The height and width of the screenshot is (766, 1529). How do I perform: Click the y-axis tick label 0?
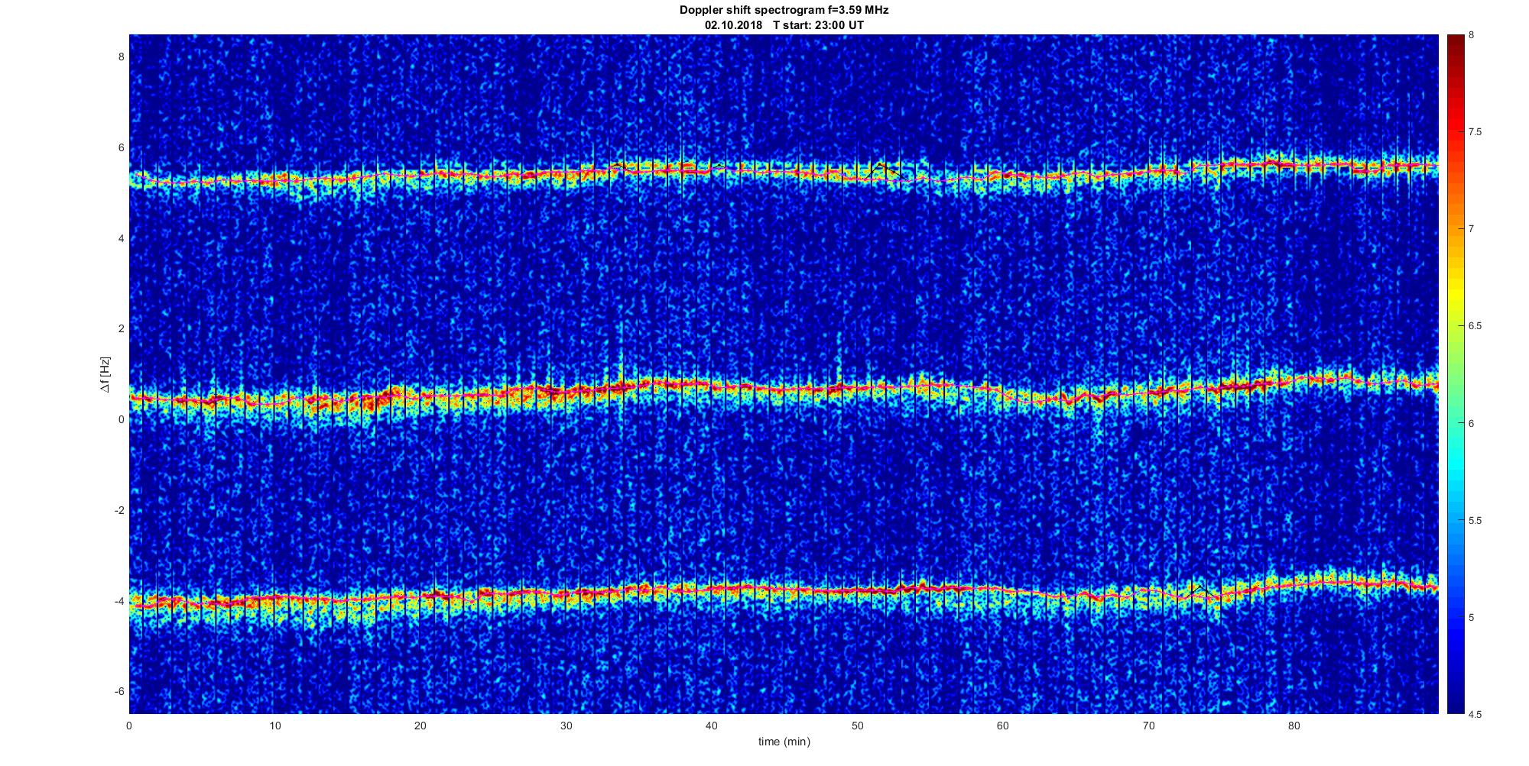pyautogui.click(x=121, y=419)
